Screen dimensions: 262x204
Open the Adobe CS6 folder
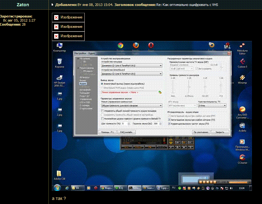[59, 174]
